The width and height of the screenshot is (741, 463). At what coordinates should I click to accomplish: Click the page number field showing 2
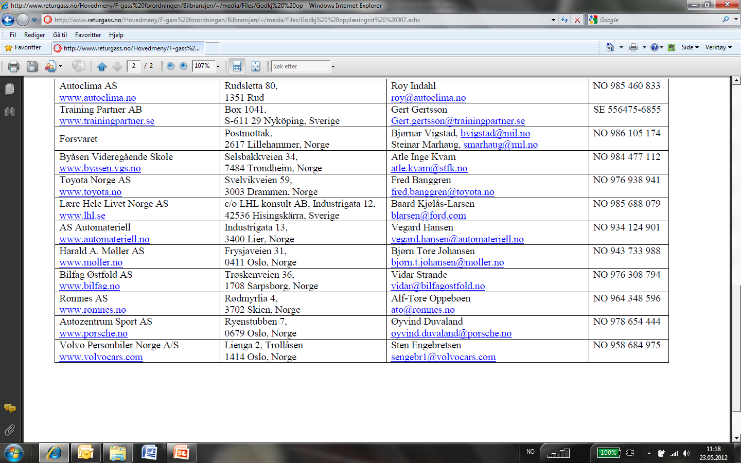pos(134,66)
